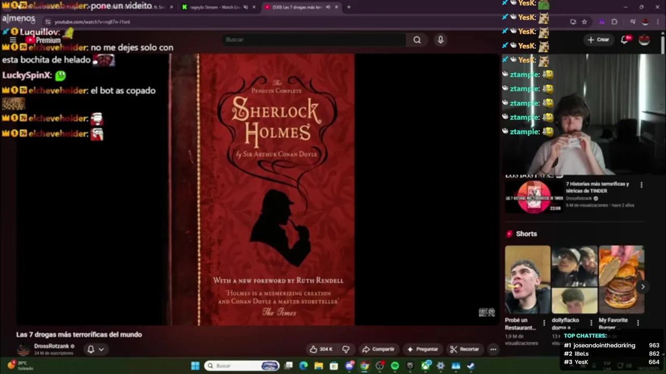Like the video with 304 K thumbs up
Viewport: 666px width, 374px height.
[321, 349]
